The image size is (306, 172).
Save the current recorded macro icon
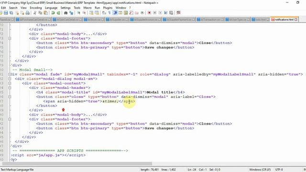171,13
